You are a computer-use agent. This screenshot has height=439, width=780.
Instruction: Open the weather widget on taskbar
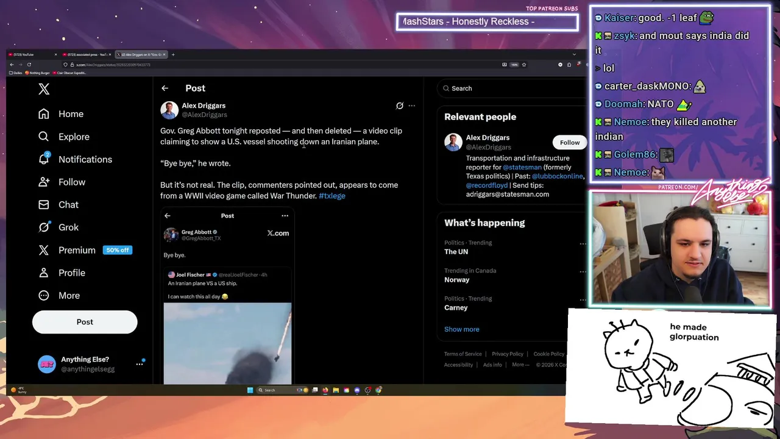[x=18, y=390]
